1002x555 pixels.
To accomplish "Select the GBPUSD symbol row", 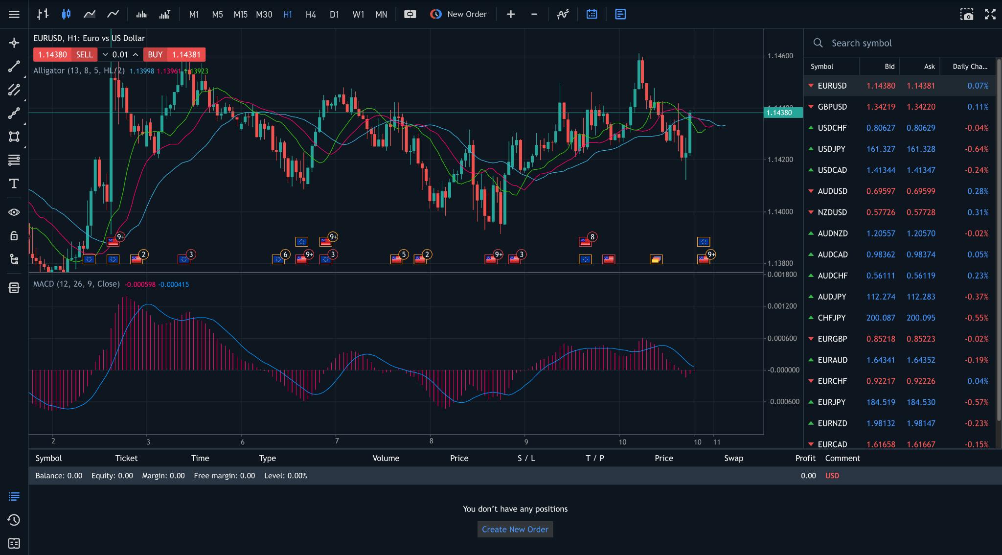I will 900,107.
